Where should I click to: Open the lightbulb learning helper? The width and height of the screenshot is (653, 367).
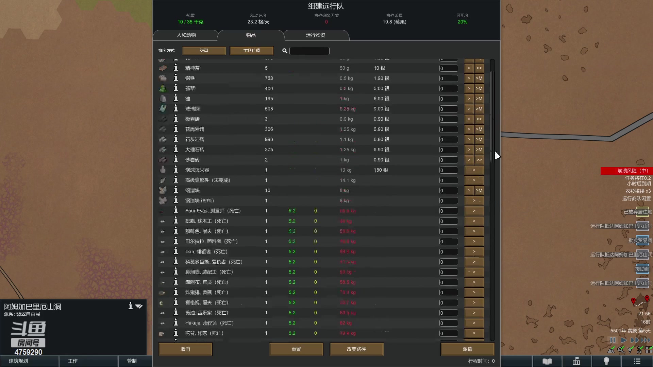pos(606,361)
